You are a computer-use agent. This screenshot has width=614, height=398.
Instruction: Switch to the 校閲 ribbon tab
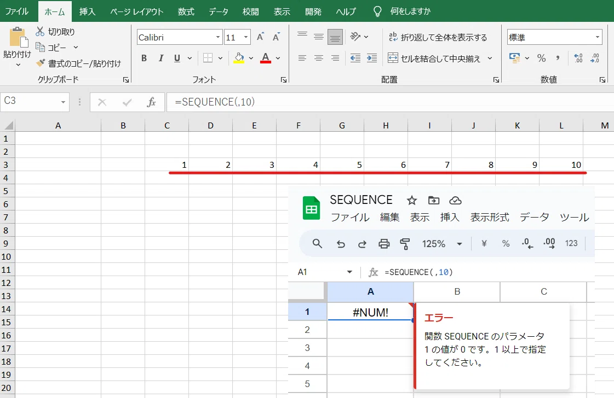click(251, 11)
